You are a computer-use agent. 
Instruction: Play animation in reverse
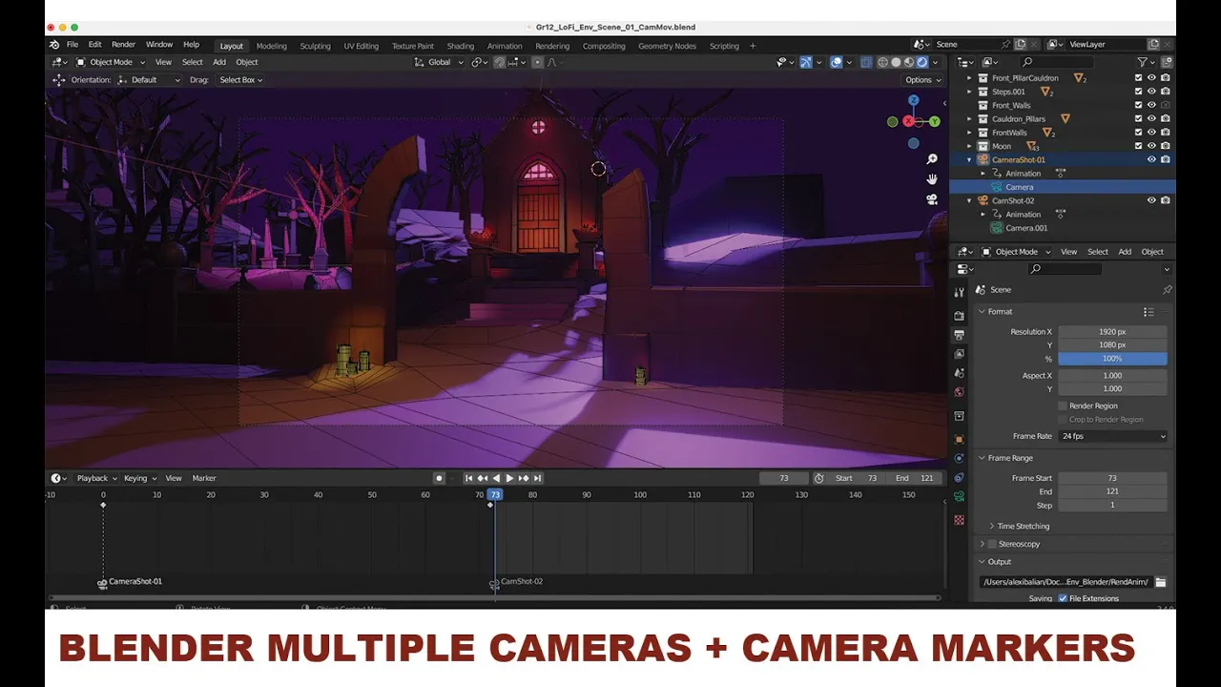(x=496, y=478)
